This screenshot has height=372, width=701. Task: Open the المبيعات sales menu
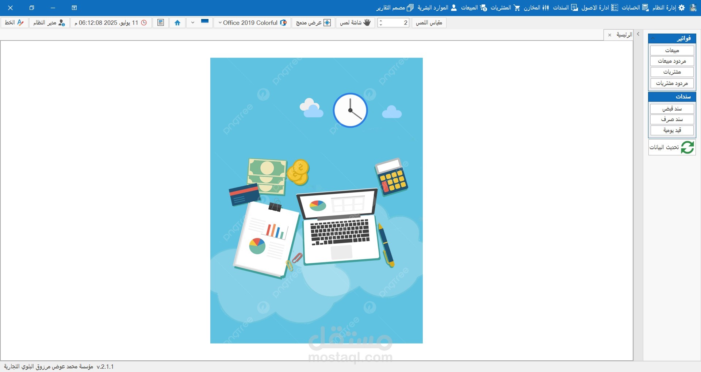click(474, 8)
